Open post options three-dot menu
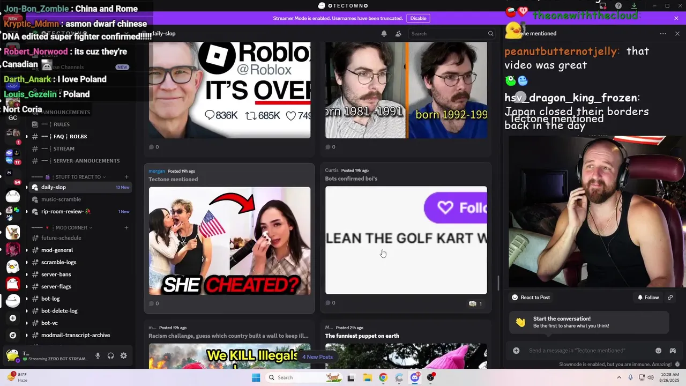This screenshot has height=386, width=686. (x=663, y=33)
